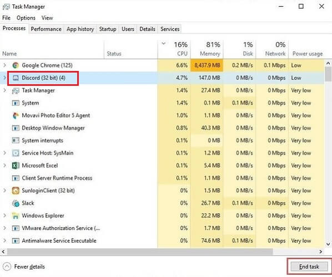
Task: Click Google Chrome's 6.6% CPU value
Action: (182, 65)
